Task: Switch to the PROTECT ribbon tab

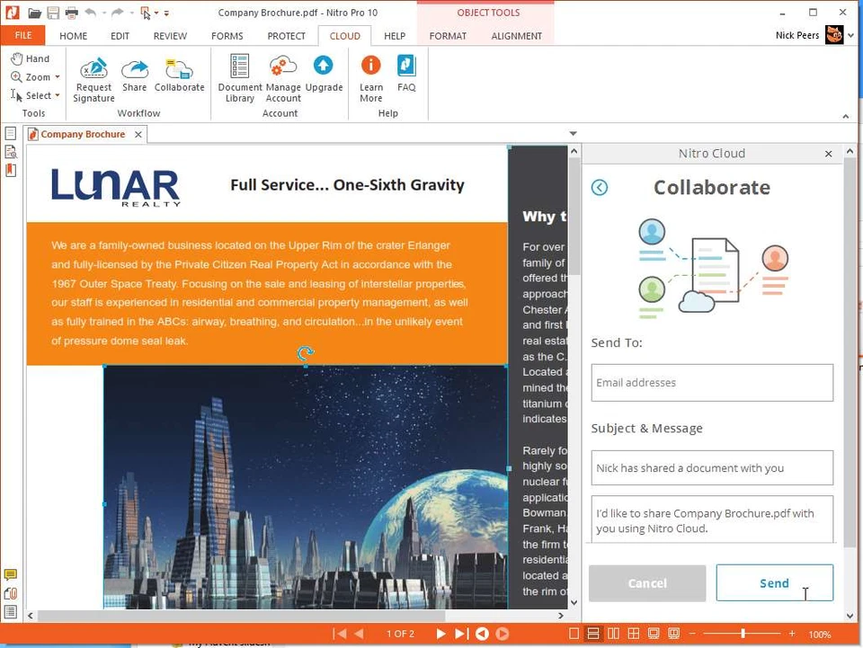Action: [286, 36]
